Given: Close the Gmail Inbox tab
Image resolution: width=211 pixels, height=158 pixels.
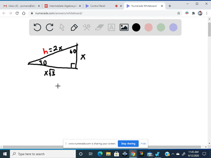Looking at the screenshot, I should pyautogui.click(x=39, y=6).
